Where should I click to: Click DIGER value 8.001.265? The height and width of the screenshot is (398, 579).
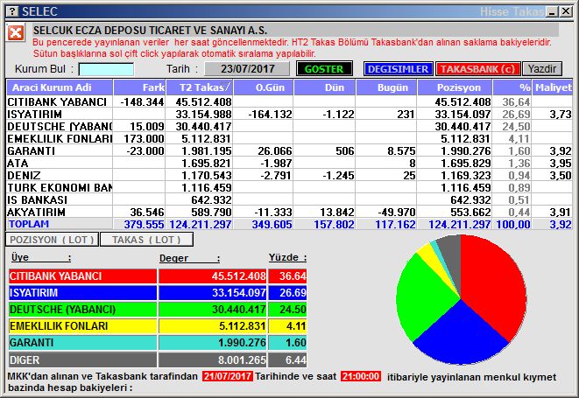point(242,360)
